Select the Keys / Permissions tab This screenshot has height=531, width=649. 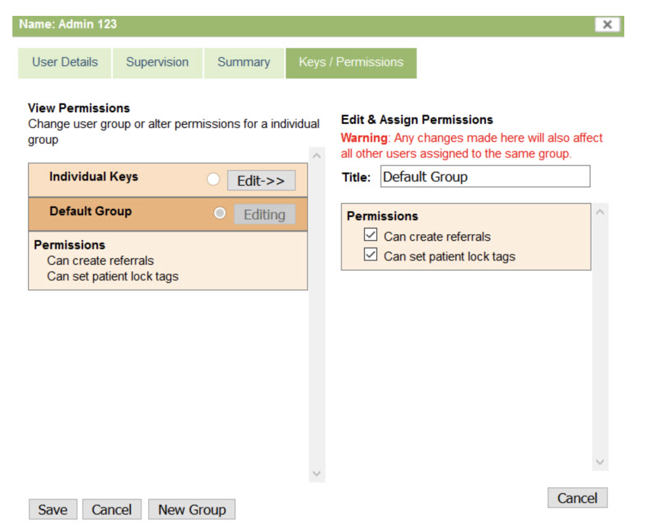click(x=350, y=63)
